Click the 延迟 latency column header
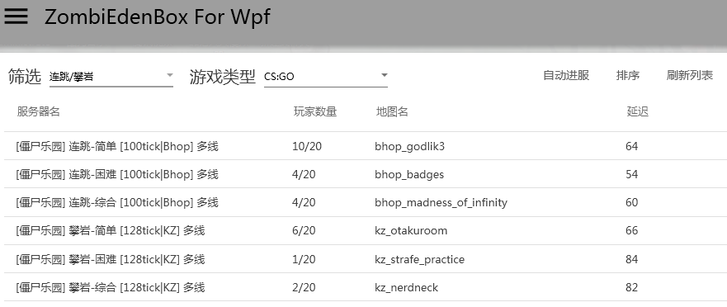The width and height of the screenshot is (727, 307). 638,111
